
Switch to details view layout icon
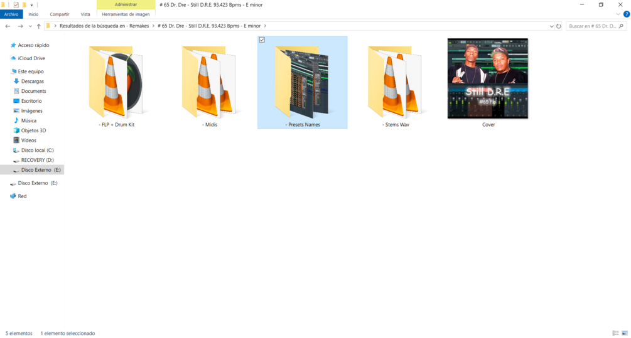pyautogui.click(x=615, y=333)
